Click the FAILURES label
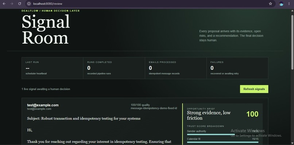This screenshot has height=145, width=294. coord(217,62)
